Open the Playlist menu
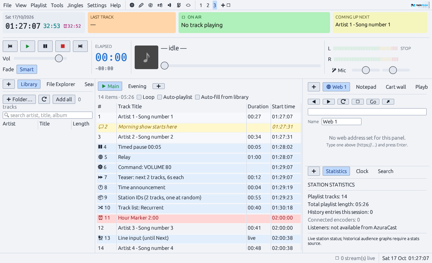The height and width of the screenshot is (263, 432). (39, 5)
